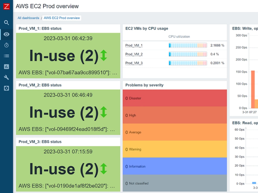Viewport: 258px width, 193px height.
Task: Click the blue Information severity row
Action: 175,166
